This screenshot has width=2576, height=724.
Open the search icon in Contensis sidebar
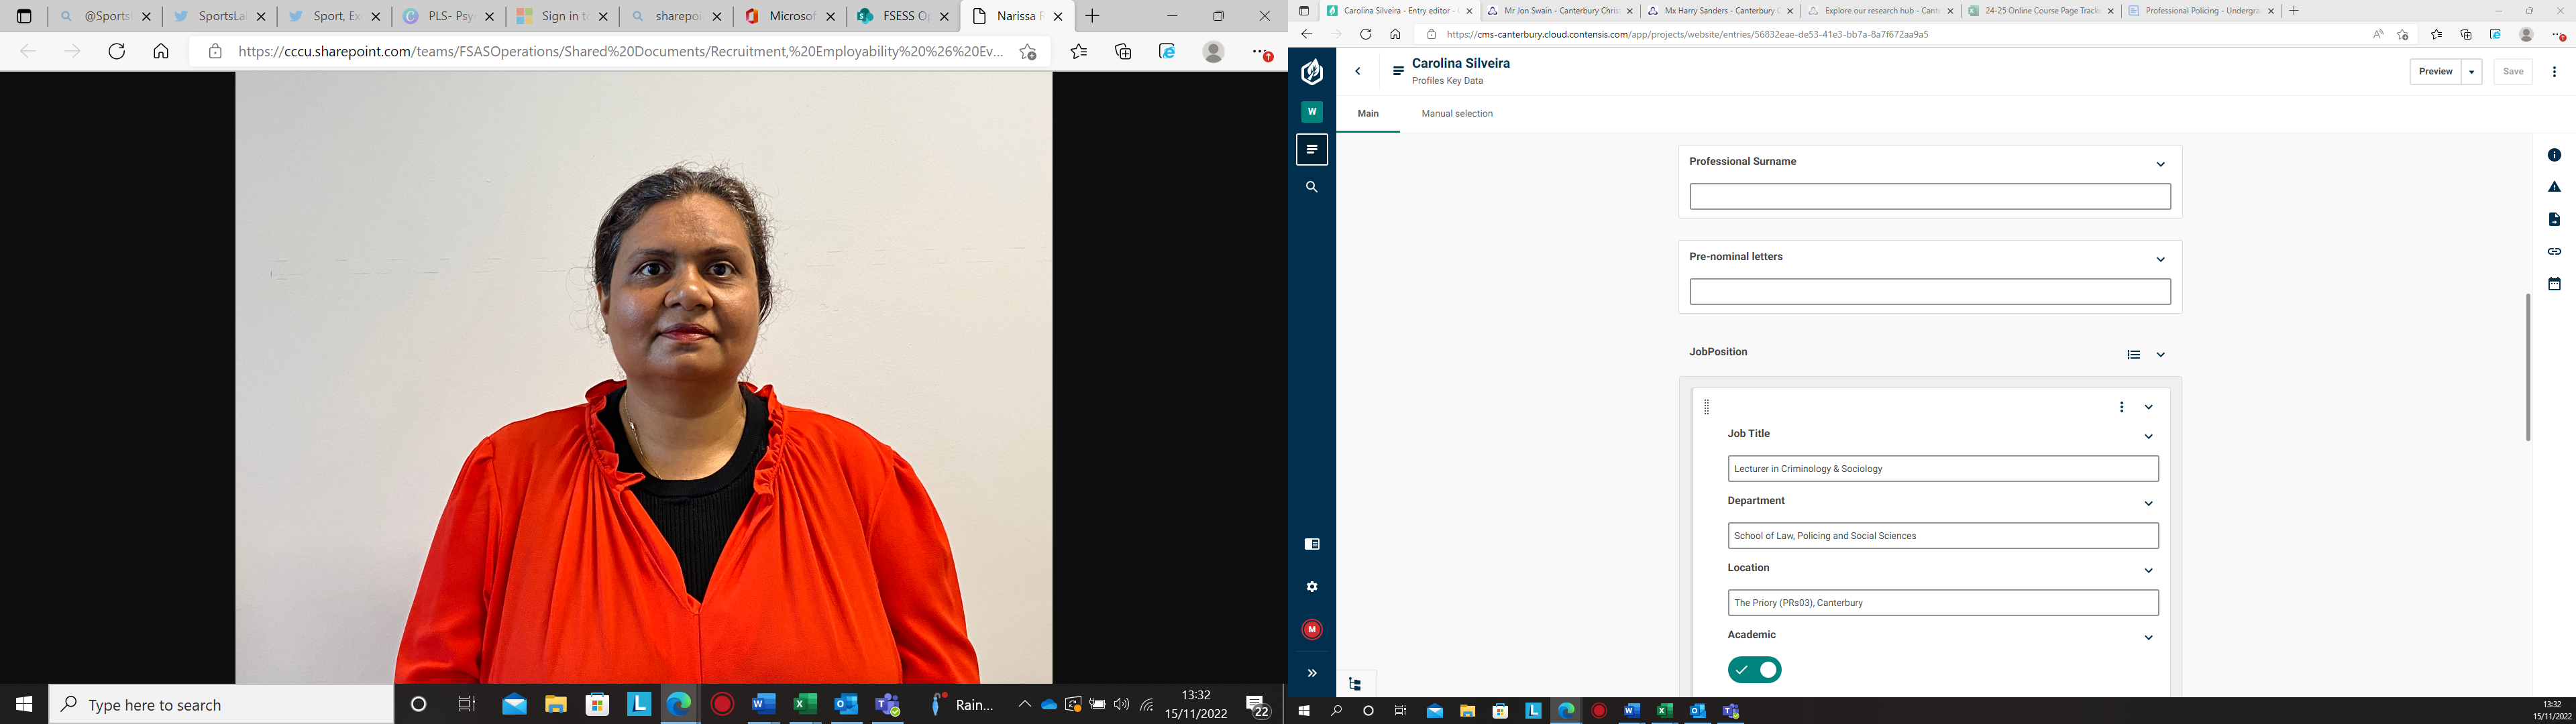pos(1311,187)
